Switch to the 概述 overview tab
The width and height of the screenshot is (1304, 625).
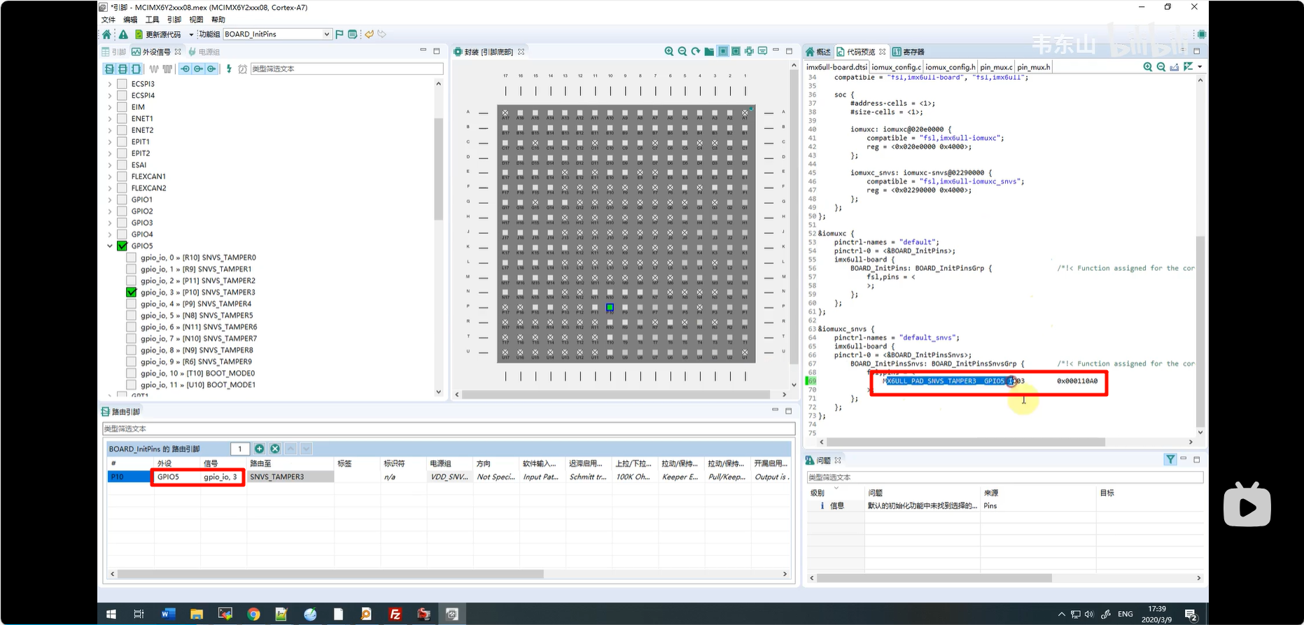818,52
